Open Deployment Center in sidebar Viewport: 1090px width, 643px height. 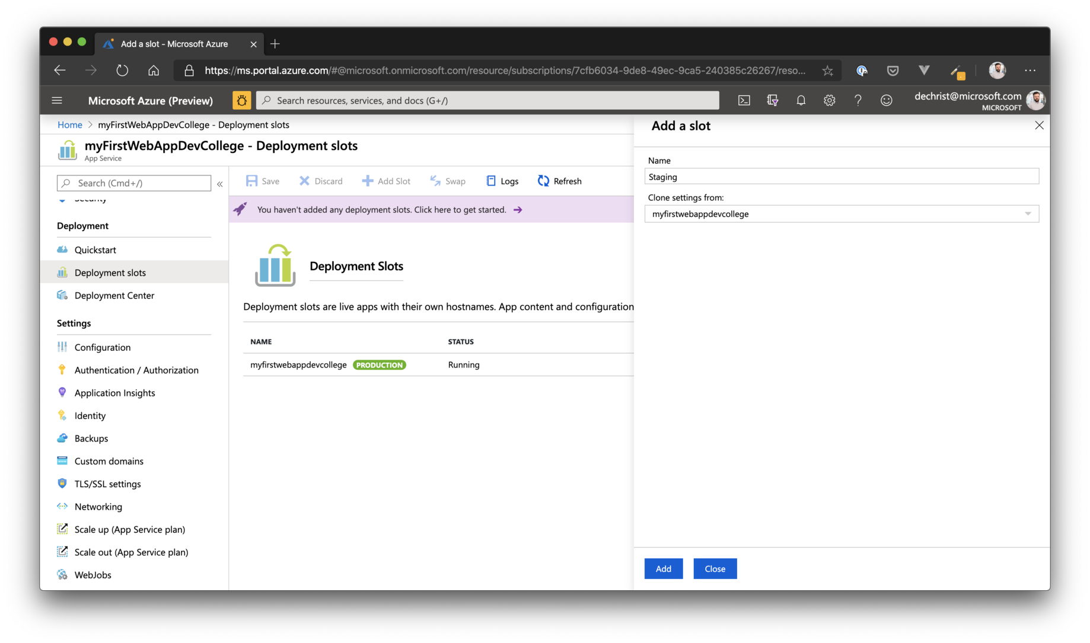114,296
